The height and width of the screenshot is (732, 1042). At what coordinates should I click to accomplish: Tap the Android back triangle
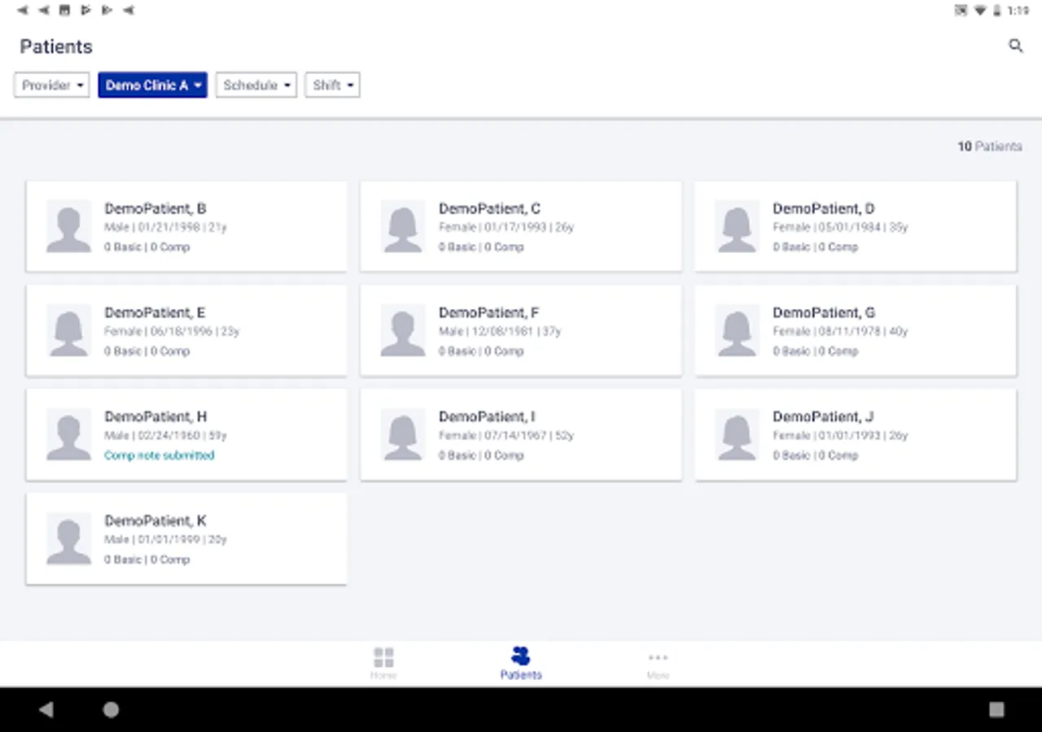pos(46,709)
